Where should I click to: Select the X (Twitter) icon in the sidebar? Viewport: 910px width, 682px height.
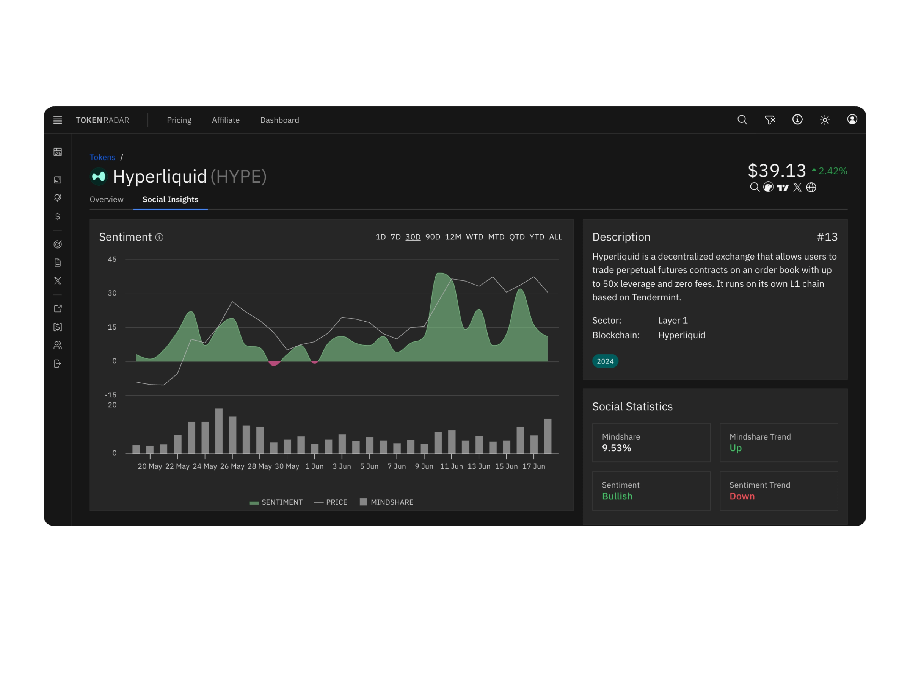58,281
